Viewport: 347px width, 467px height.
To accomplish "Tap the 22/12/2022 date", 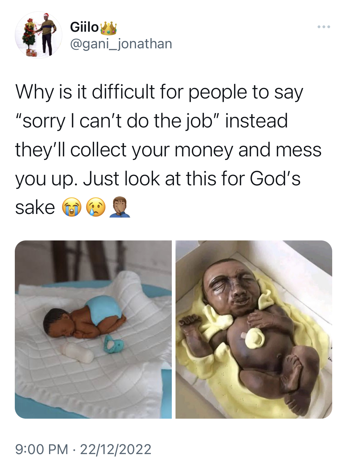I will [116, 449].
